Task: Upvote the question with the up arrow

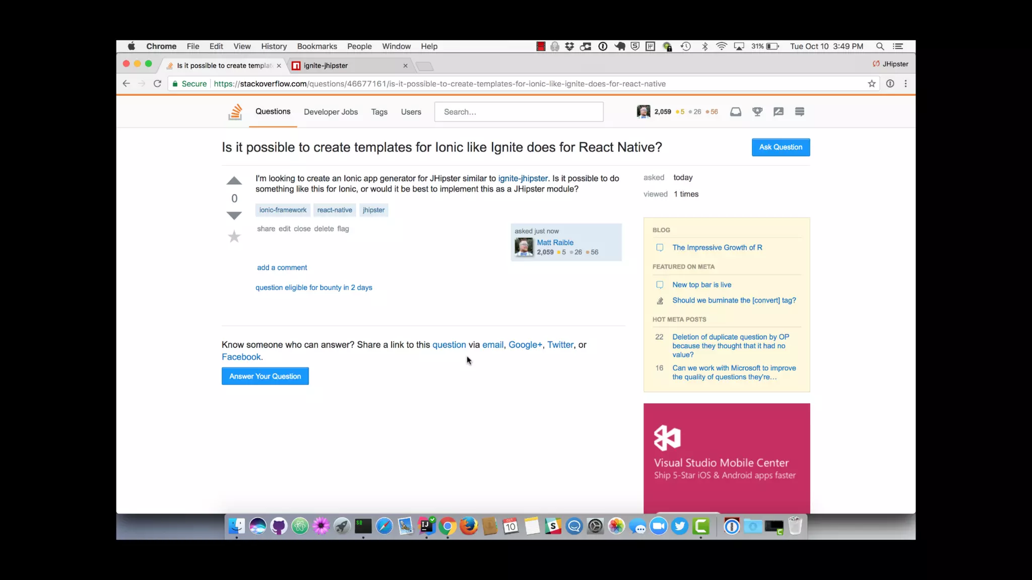Action: [234, 181]
